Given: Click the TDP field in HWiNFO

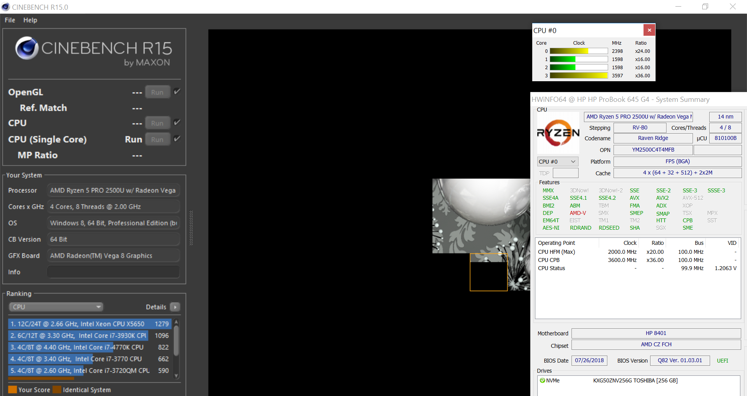Looking at the screenshot, I should pyautogui.click(x=565, y=173).
